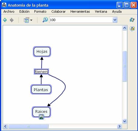Open the styles pencil icon at top right
This screenshot has height=131, width=138.
(x=132, y=20)
